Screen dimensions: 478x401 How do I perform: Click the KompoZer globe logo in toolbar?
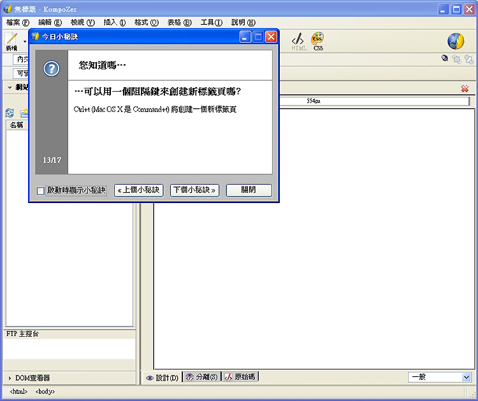click(456, 41)
